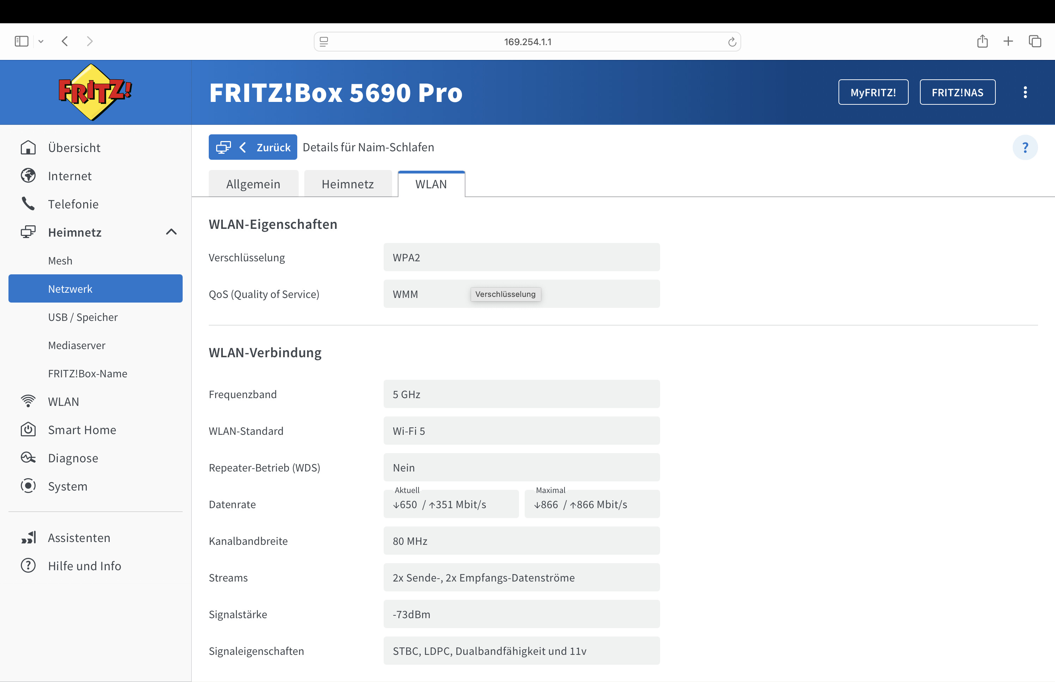The width and height of the screenshot is (1055, 682).
Task: Click the FRITZ! logo
Action: click(x=95, y=92)
